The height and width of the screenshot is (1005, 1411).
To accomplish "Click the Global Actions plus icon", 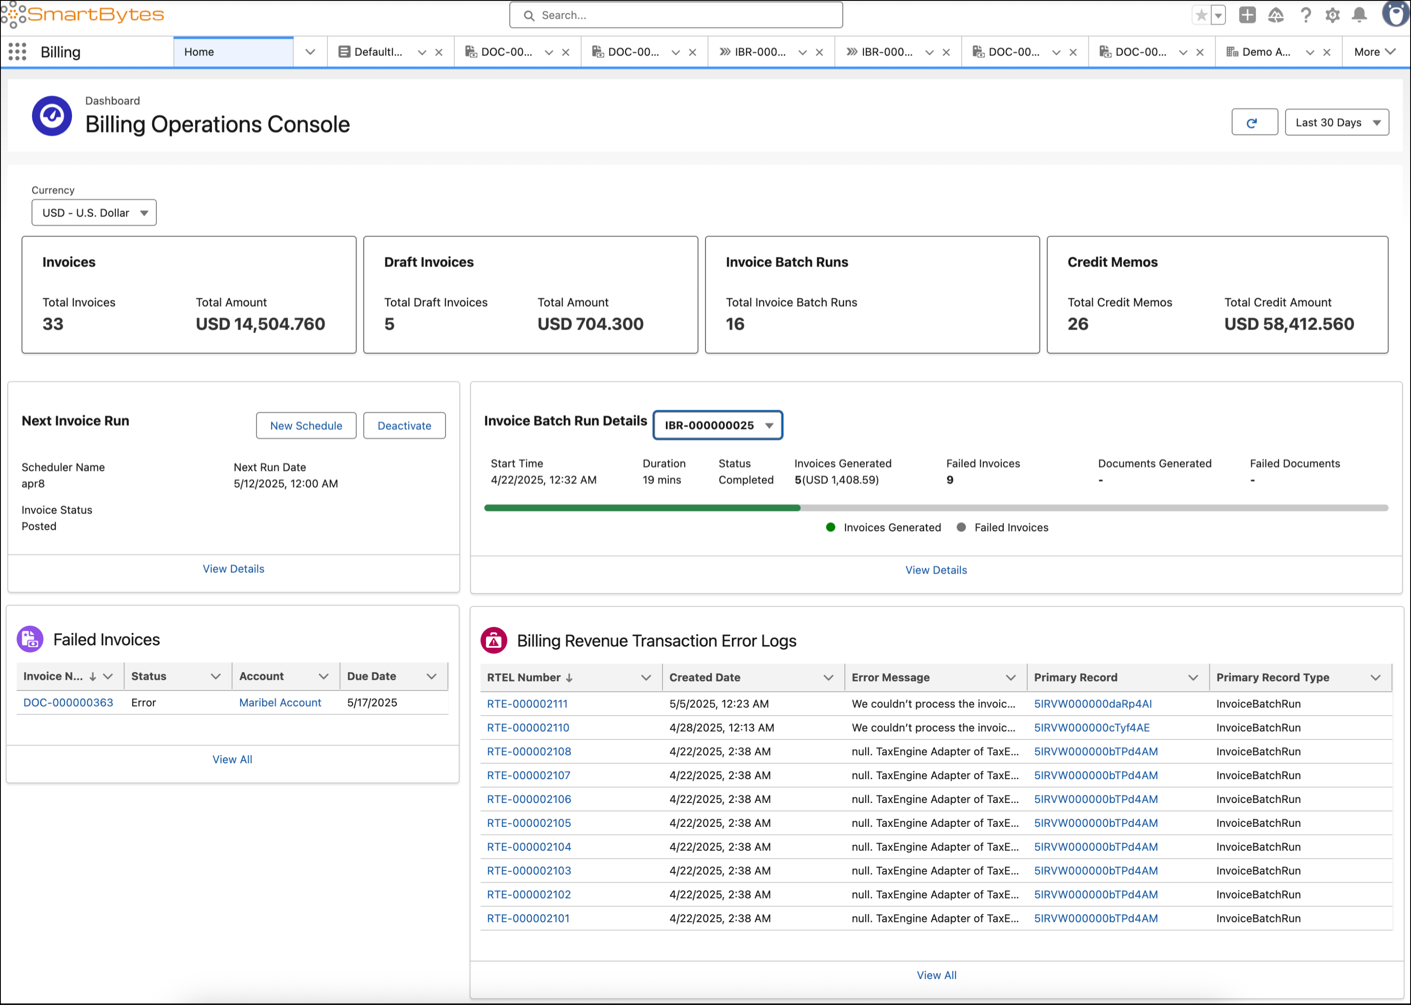I will pos(1247,15).
